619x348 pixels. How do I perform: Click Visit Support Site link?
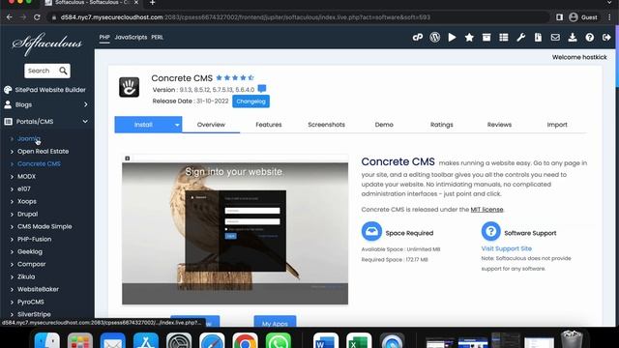[506, 248]
